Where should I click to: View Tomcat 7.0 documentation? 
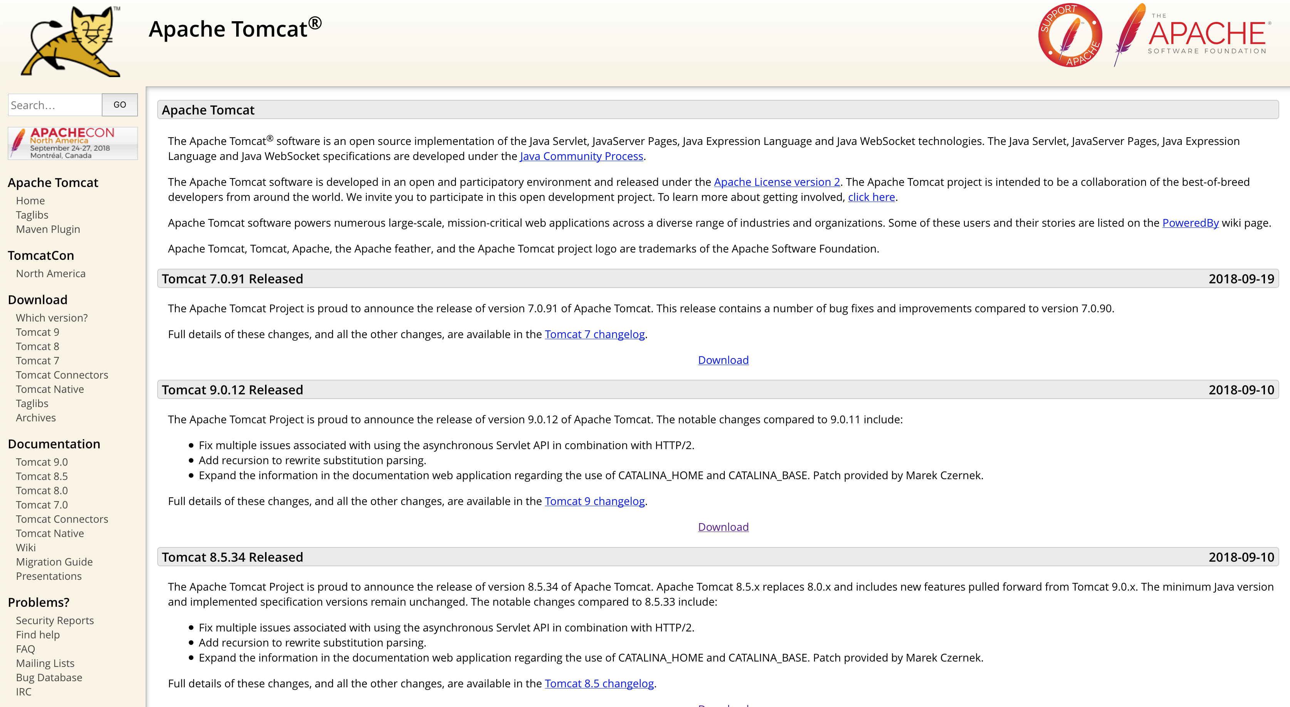(42, 505)
